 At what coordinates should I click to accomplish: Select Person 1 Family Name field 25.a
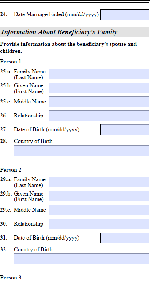(x=99, y=74)
